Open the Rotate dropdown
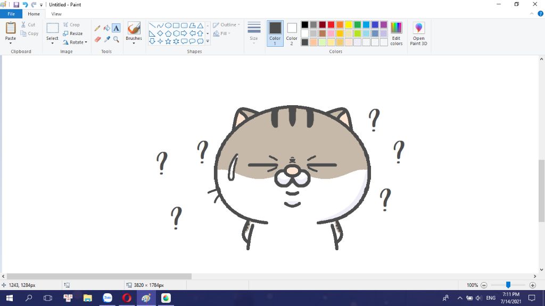545x306 pixels. pos(75,42)
